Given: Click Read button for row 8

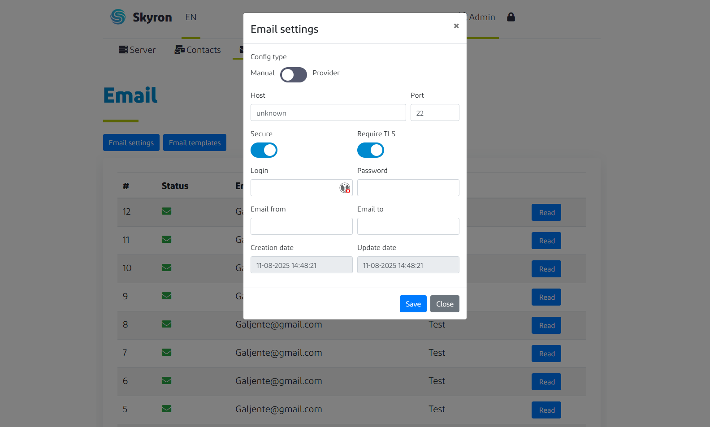Looking at the screenshot, I should 546,325.
